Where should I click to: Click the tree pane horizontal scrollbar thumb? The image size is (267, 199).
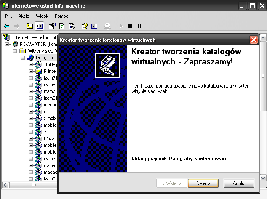[34, 185]
